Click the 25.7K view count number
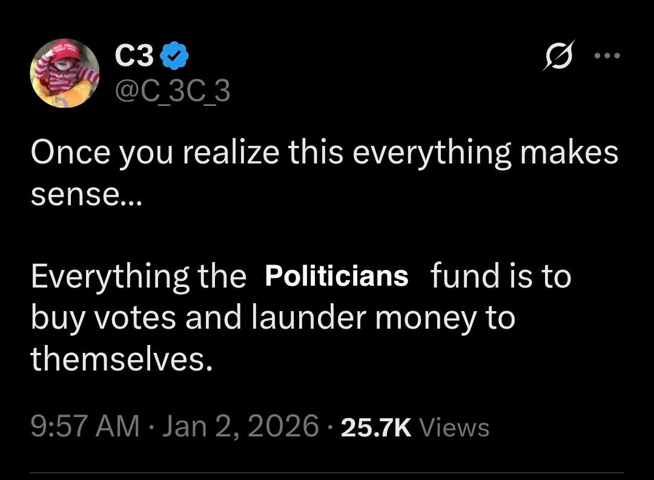The image size is (654, 480). pyautogui.click(x=376, y=427)
